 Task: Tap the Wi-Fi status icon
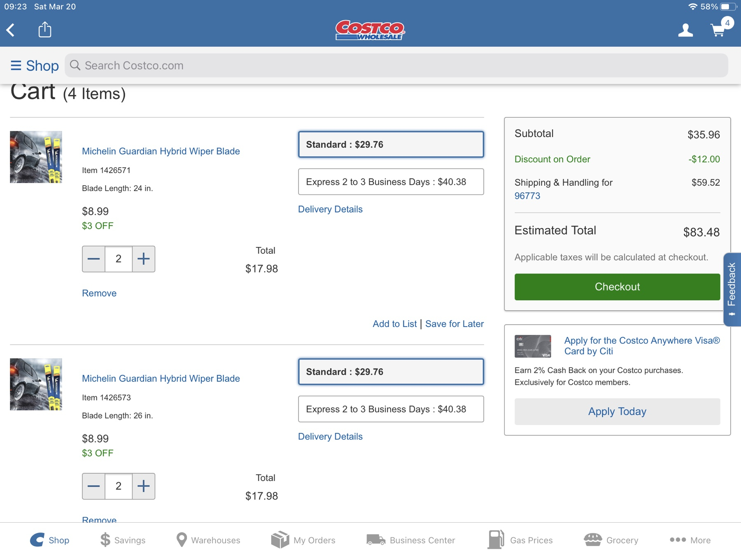(x=693, y=7)
